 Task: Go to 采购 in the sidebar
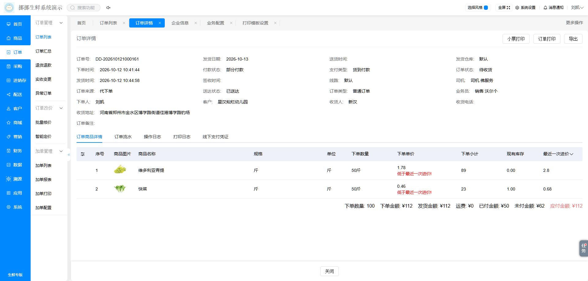point(15,66)
